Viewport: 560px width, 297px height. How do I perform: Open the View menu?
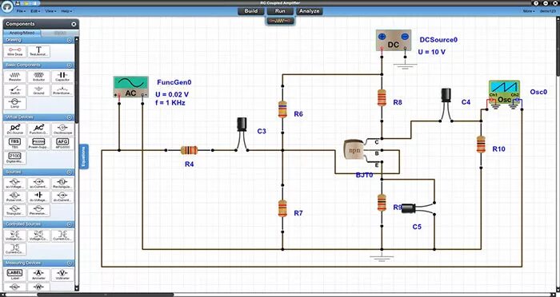coord(50,11)
